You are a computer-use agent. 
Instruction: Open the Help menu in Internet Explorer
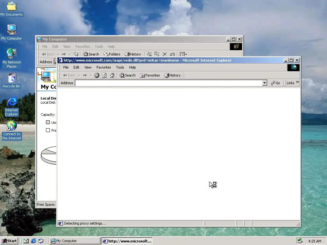pyautogui.click(x=133, y=67)
